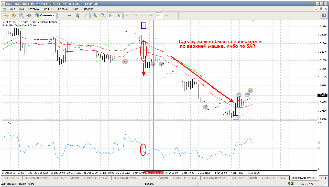Zoom in on the chart

pyautogui.click(x=95, y=15)
